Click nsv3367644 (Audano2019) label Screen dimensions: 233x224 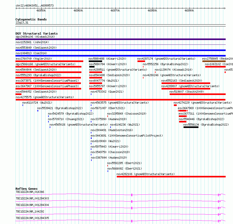pos(109,158)
